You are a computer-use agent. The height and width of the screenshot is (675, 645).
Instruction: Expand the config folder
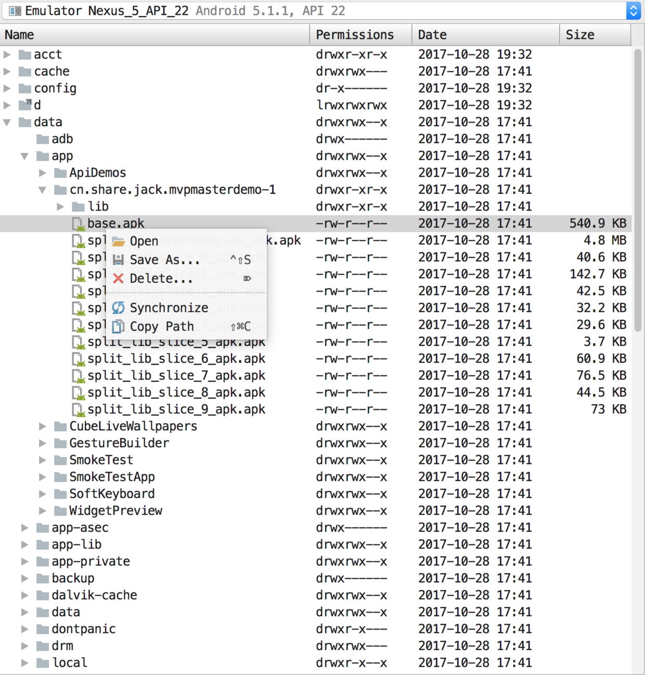tap(7, 88)
